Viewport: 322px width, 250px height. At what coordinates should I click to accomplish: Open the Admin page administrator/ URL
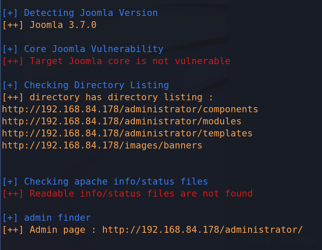[x=202, y=230]
